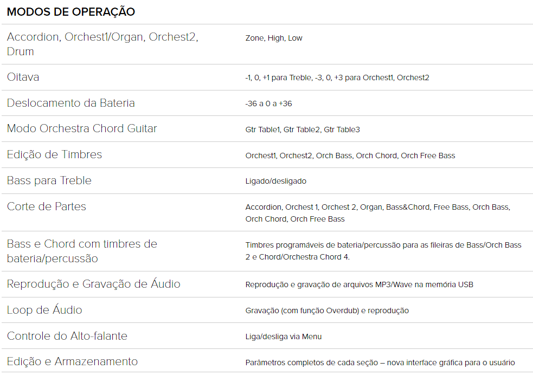This screenshot has width=533, height=382.
Task: Select the Edição de Timbres label
Action: [54, 154]
